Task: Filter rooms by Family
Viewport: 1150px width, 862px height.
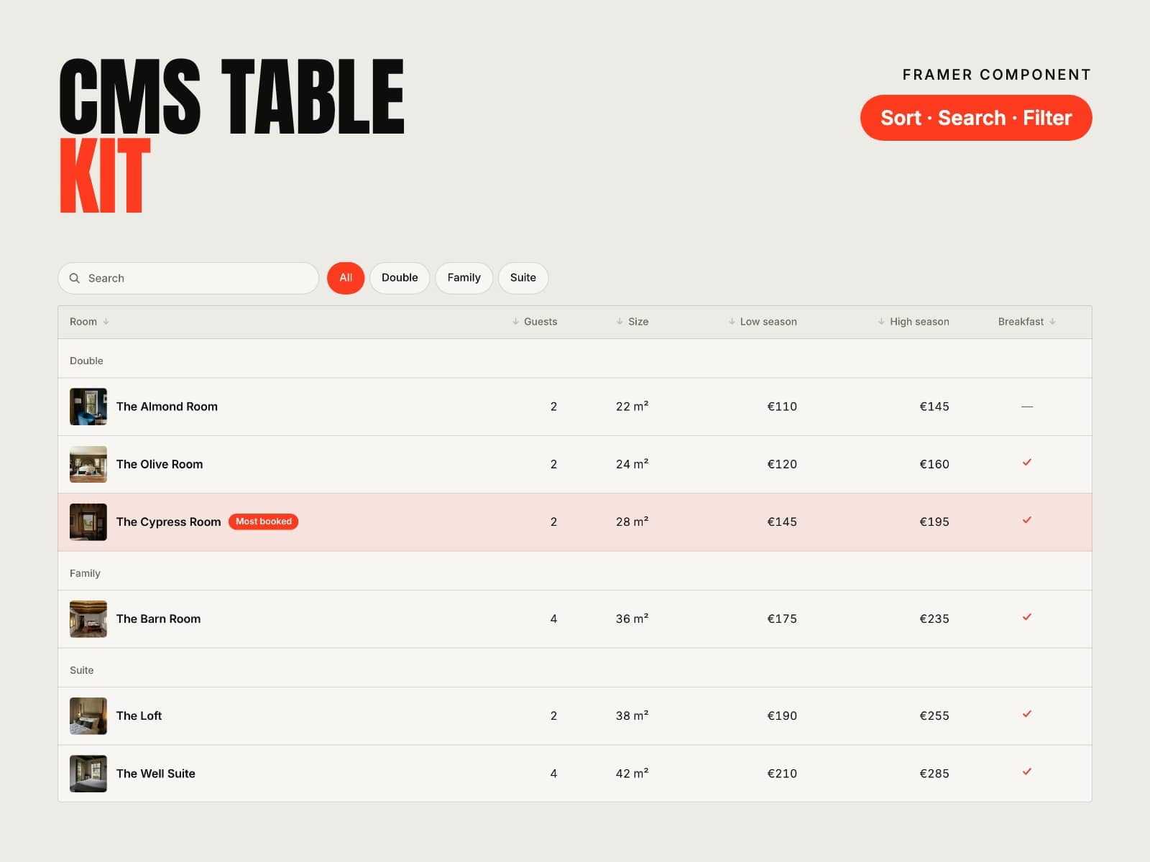Action: click(x=464, y=278)
